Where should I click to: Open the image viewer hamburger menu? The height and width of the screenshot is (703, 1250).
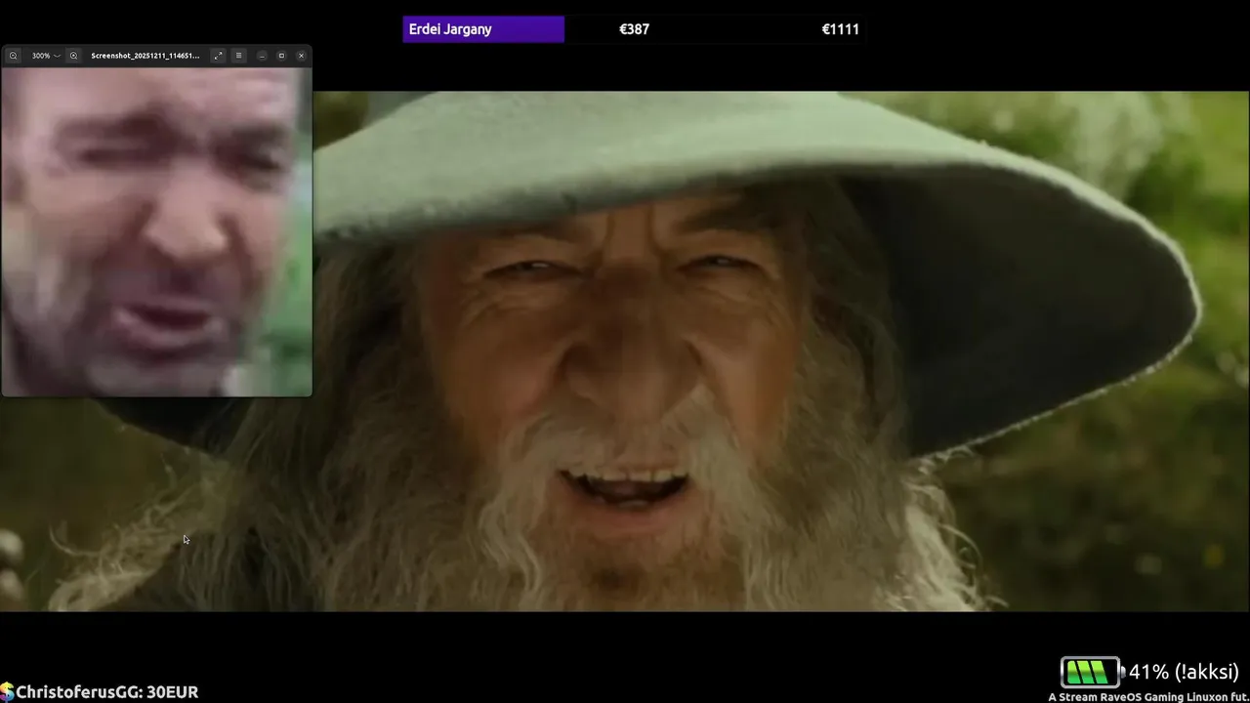238,56
